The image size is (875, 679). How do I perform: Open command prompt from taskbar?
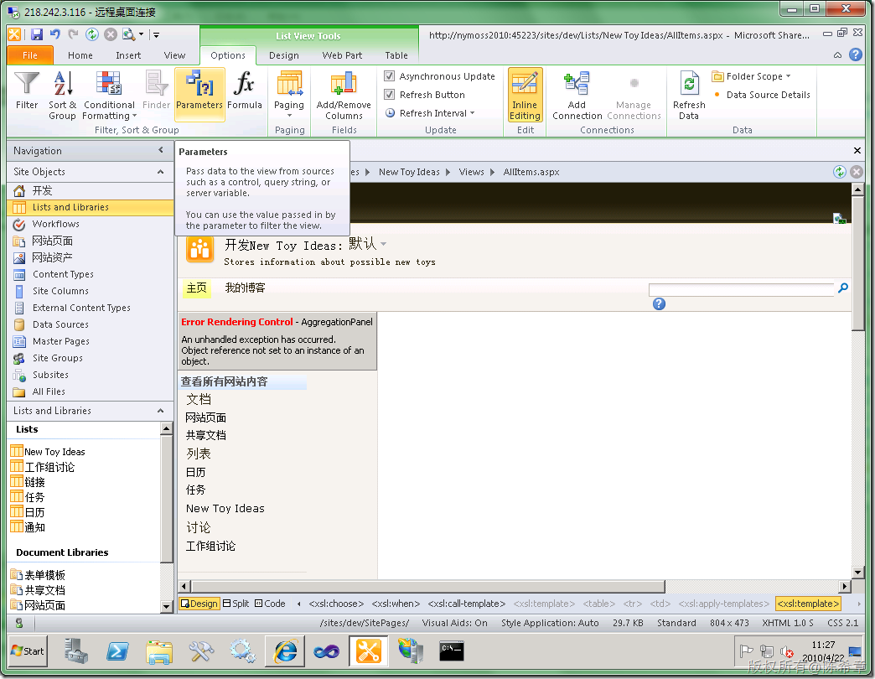coord(451,651)
